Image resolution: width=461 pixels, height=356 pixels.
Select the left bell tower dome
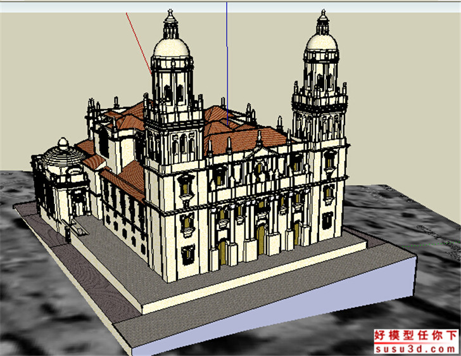pyautogui.click(x=172, y=48)
